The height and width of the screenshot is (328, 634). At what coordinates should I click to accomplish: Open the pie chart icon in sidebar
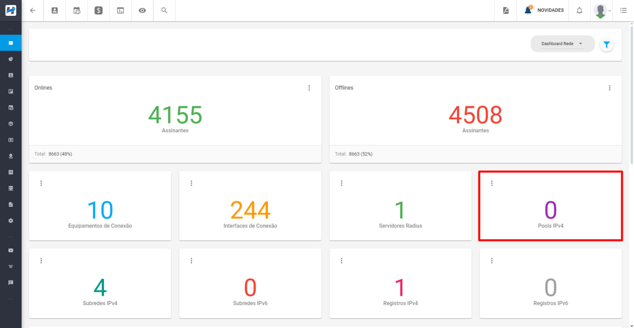click(11, 59)
